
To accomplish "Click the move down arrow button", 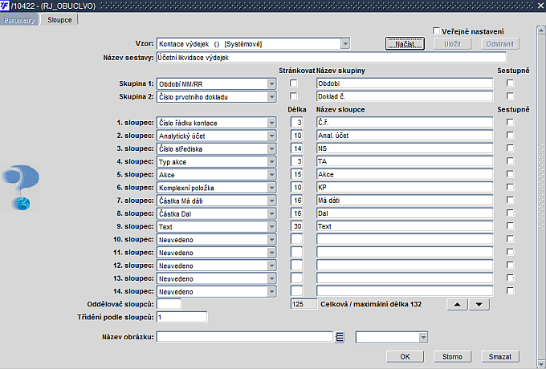I will click(x=479, y=304).
